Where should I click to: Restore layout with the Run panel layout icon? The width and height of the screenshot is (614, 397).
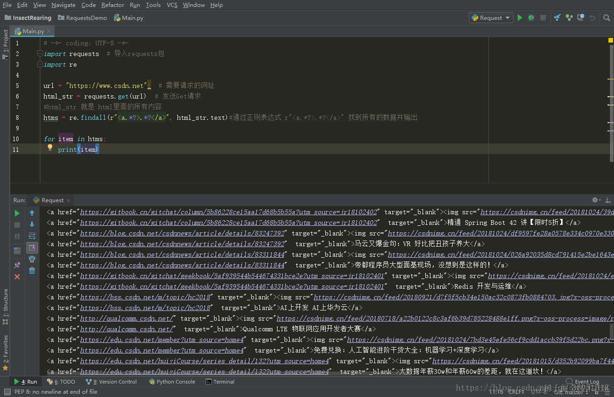click(17, 251)
